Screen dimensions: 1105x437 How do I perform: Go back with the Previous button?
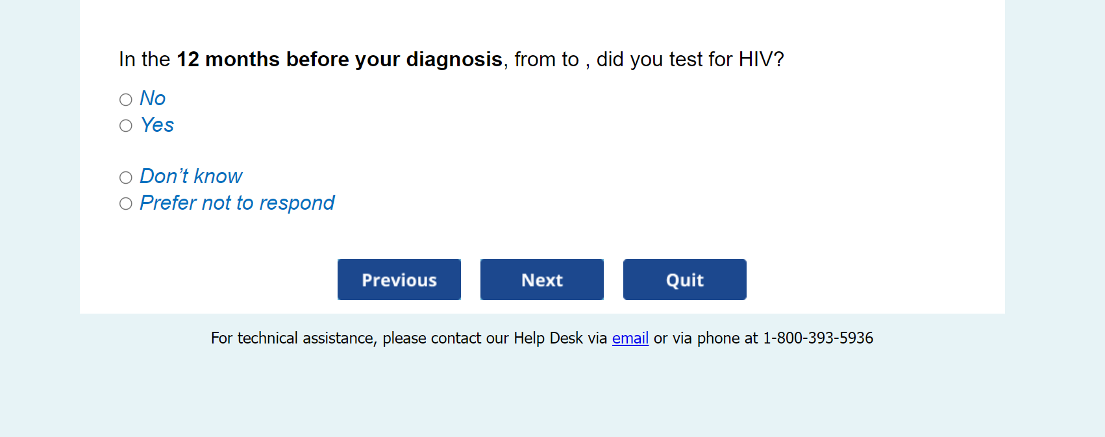[399, 280]
